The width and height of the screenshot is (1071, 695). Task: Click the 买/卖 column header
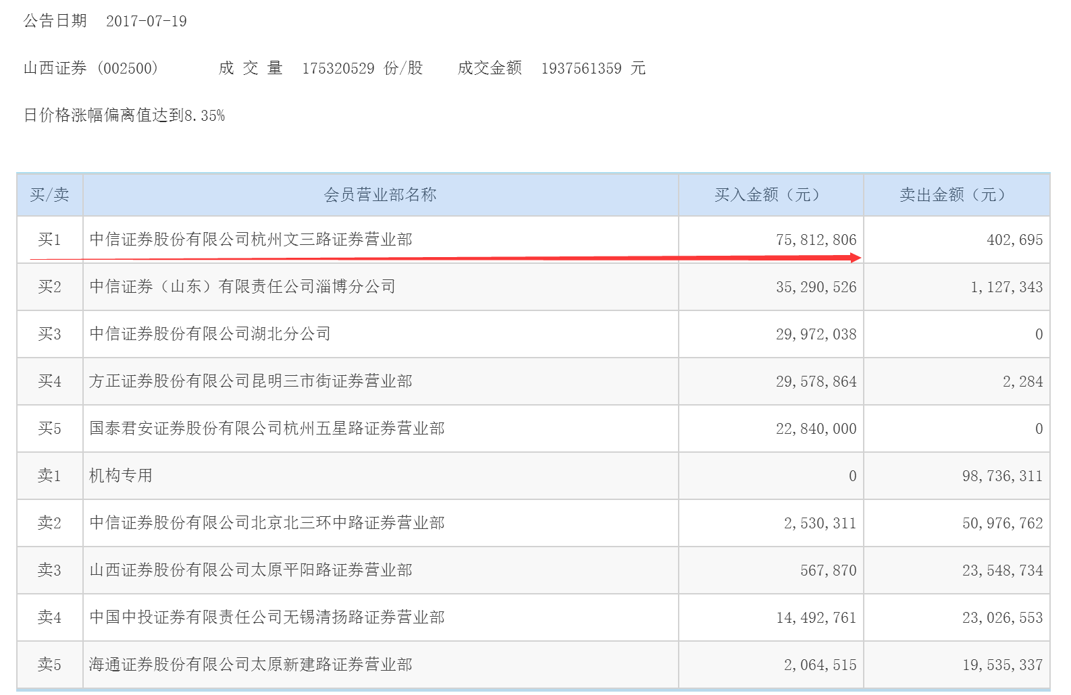tap(49, 195)
